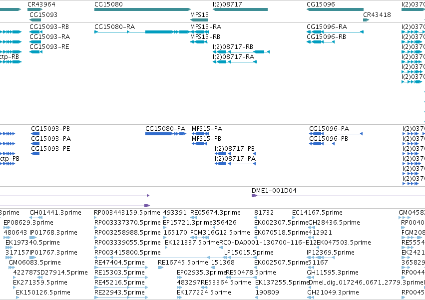Click the CG15080-PA protein label

(165, 129)
